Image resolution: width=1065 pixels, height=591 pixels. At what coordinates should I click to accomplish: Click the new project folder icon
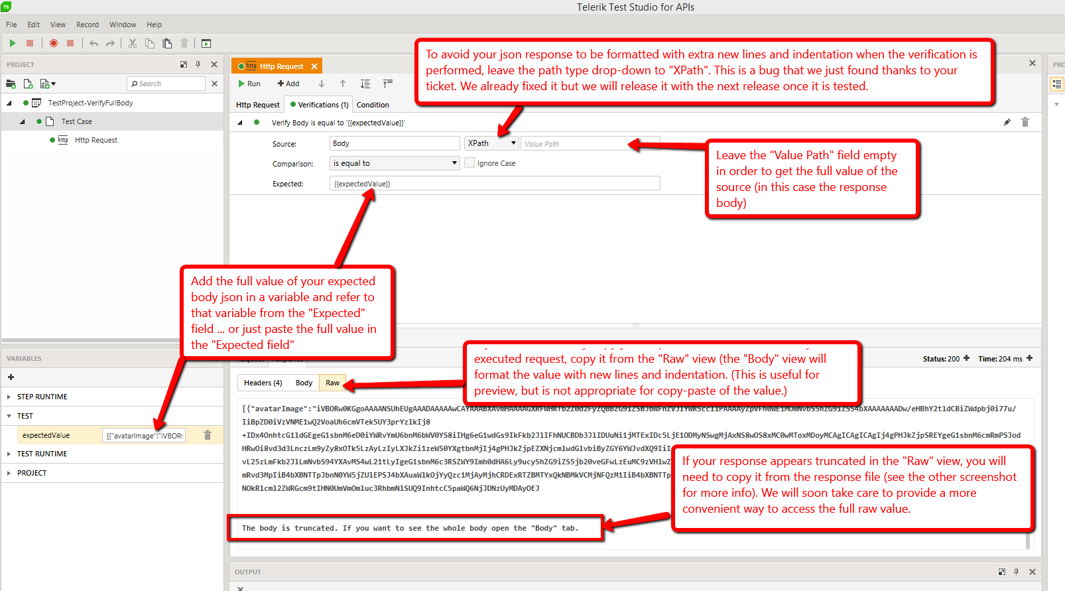[11, 84]
